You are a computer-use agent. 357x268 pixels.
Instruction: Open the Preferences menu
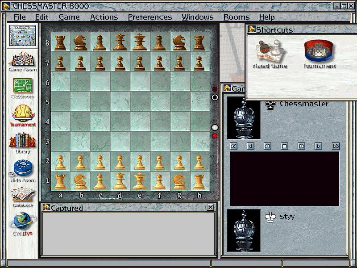pos(150,17)
